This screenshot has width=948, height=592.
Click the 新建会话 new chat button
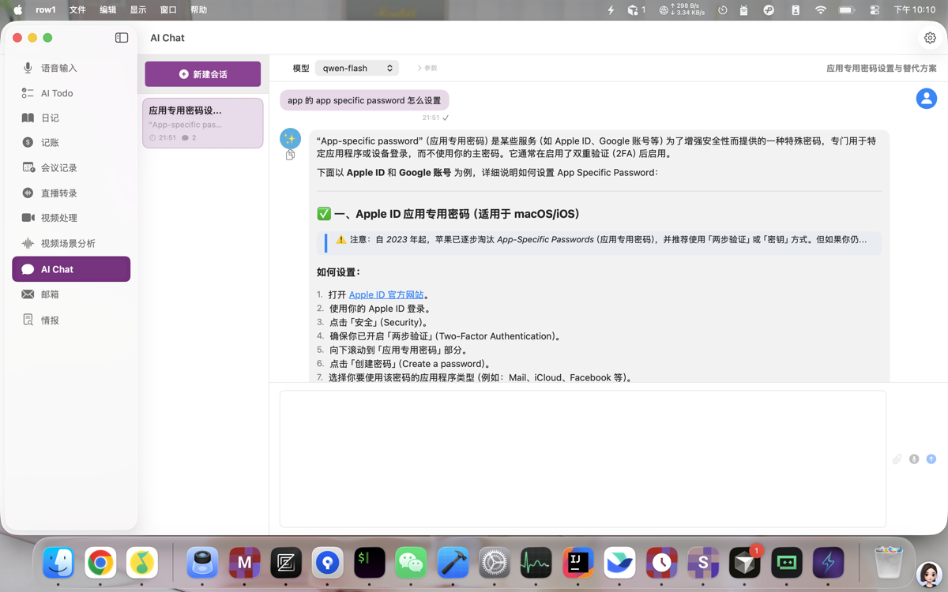click(x=202, y=73)
